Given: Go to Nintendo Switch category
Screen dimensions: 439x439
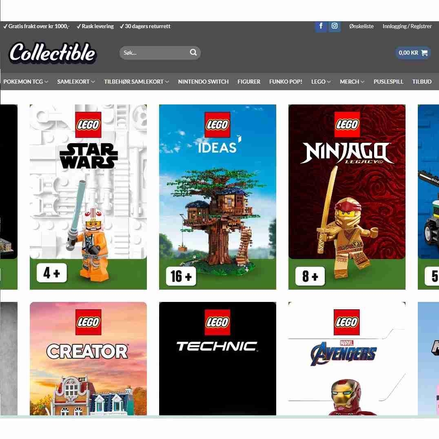Looking at the screenshot, I should [x=203, y=82].
